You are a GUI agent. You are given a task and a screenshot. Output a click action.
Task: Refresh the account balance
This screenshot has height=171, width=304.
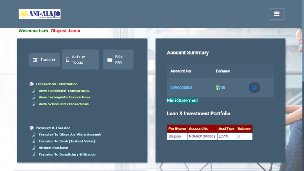255,88
